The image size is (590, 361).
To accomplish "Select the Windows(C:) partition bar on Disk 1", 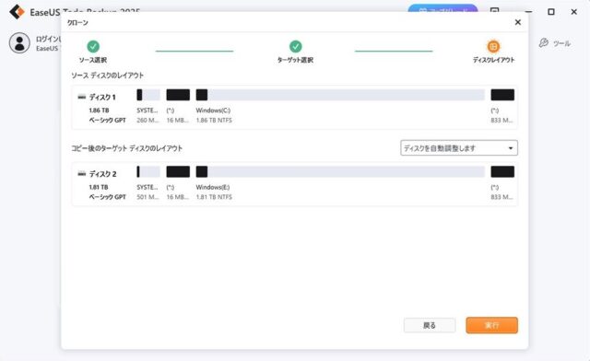I will click(x=340, y=95).
